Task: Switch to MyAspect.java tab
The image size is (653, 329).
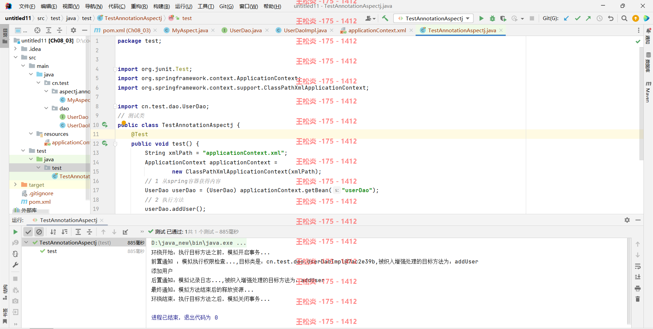Action: click(x=190, y=30)
